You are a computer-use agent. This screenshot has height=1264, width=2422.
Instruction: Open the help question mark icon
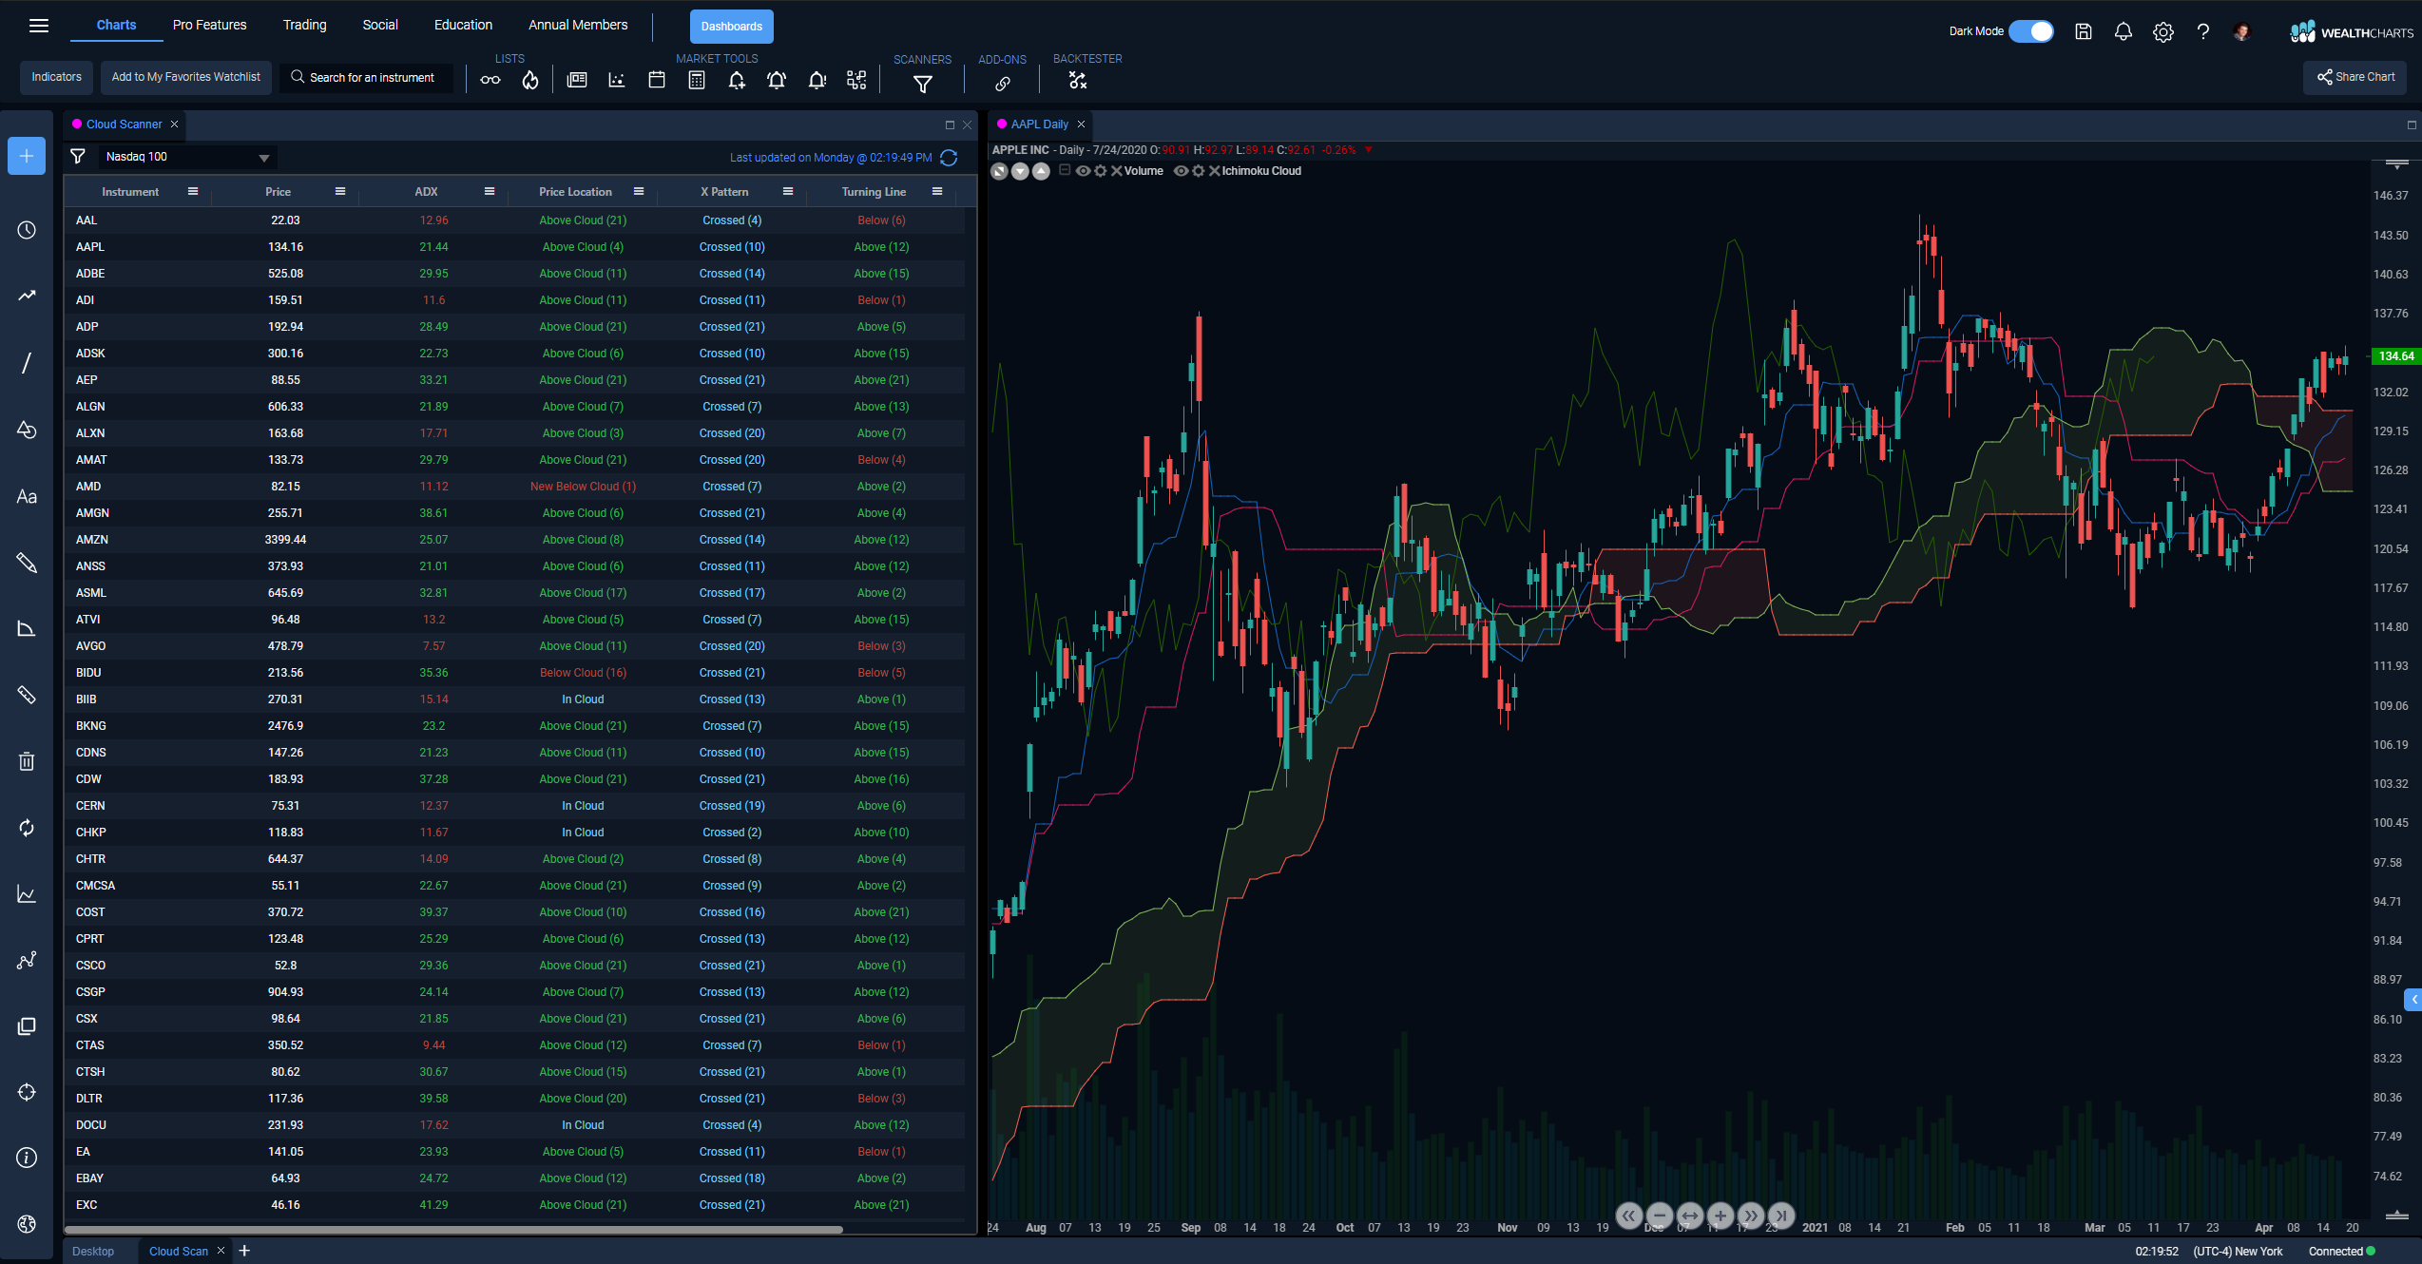pyautogui.click(x=2203, y=31)
